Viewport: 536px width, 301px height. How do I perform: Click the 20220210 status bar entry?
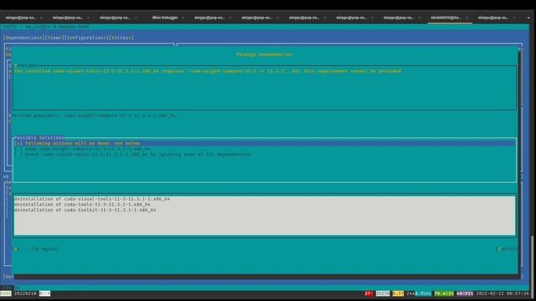[25, 293]
